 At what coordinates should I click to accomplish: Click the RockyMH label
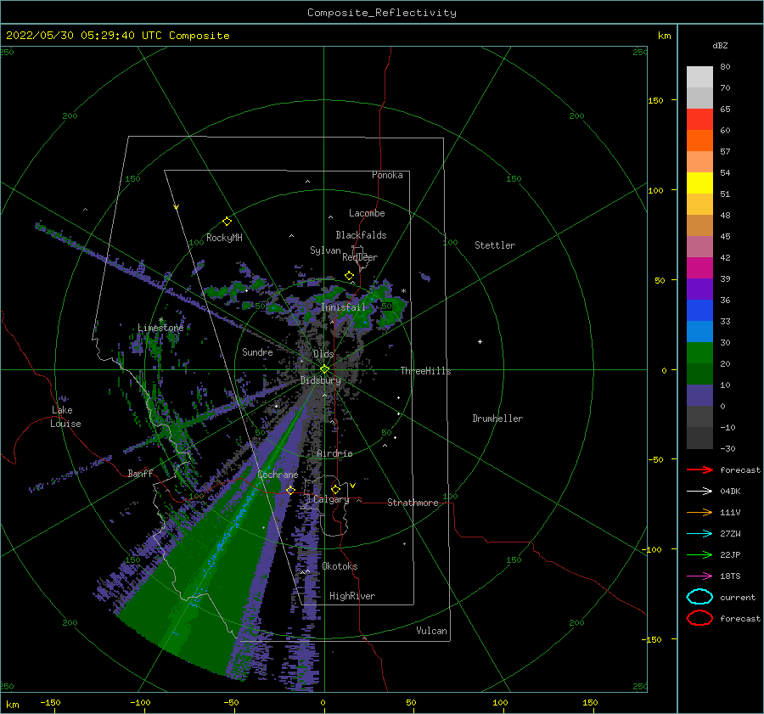click(x=224, y=238)
